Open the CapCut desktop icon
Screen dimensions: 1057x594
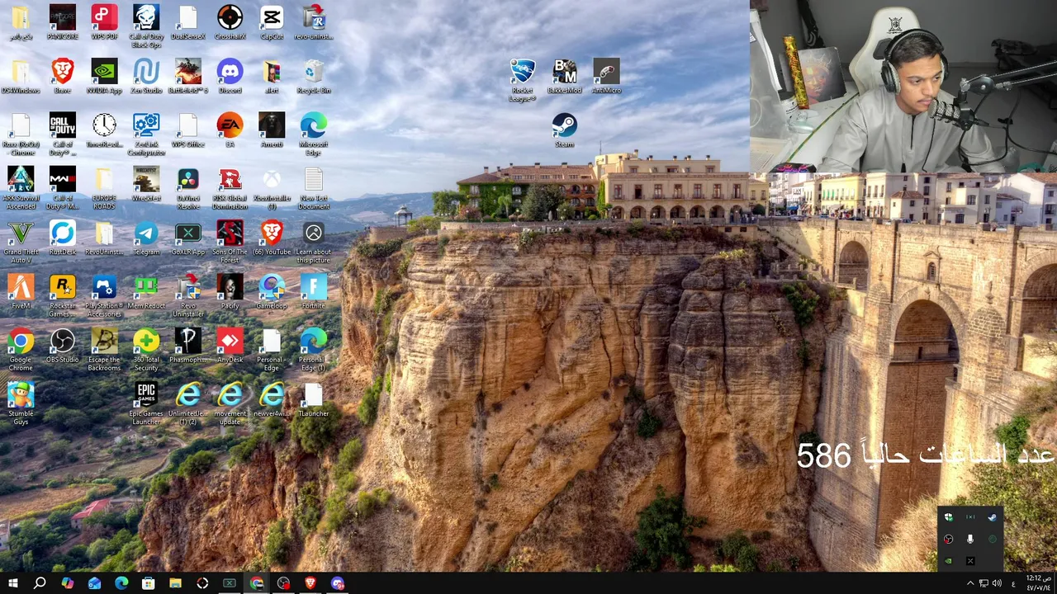(272, 22)
